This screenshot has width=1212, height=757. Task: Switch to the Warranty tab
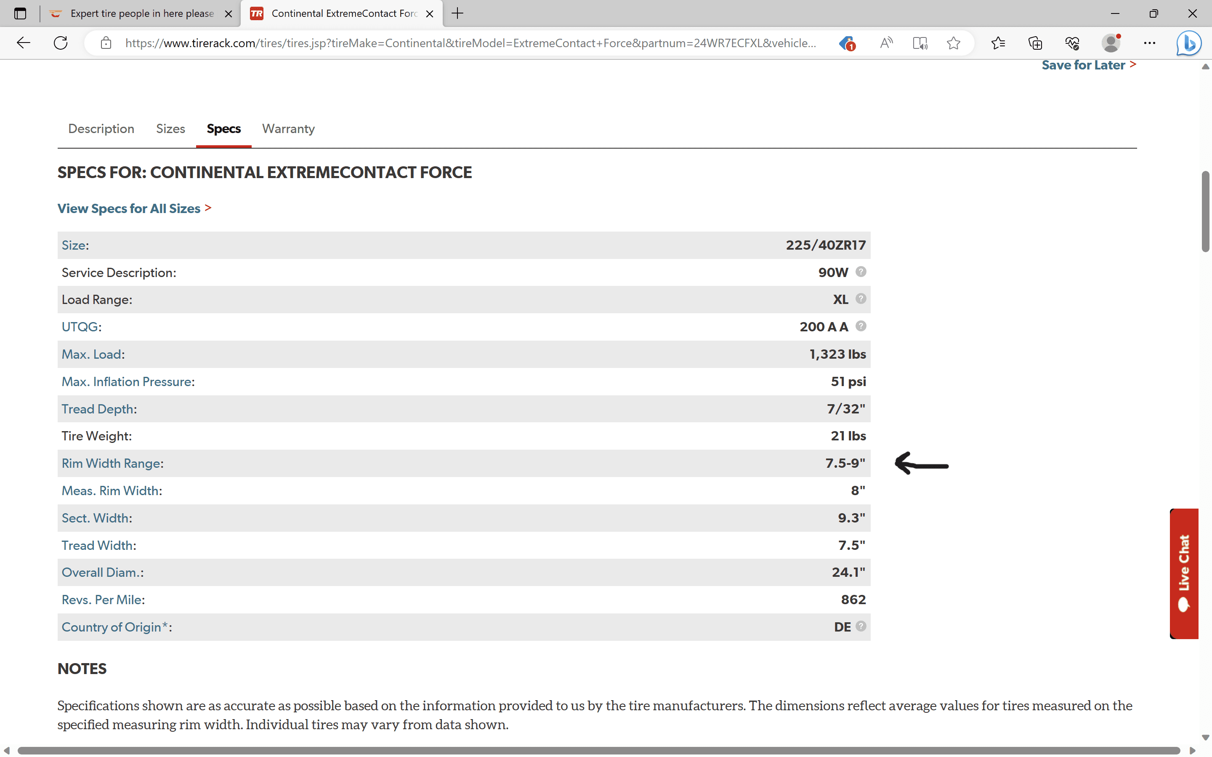288,129
